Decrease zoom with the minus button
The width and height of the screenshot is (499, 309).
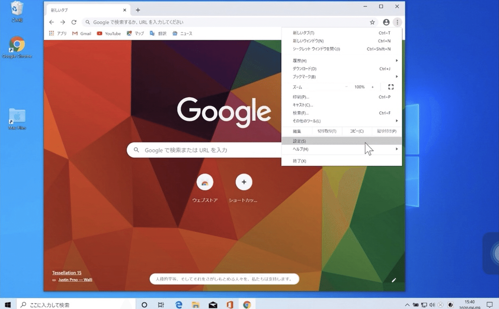[x=346, y=87]
